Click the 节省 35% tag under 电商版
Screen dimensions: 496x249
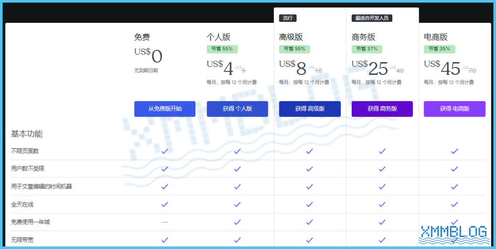[439, 49]
